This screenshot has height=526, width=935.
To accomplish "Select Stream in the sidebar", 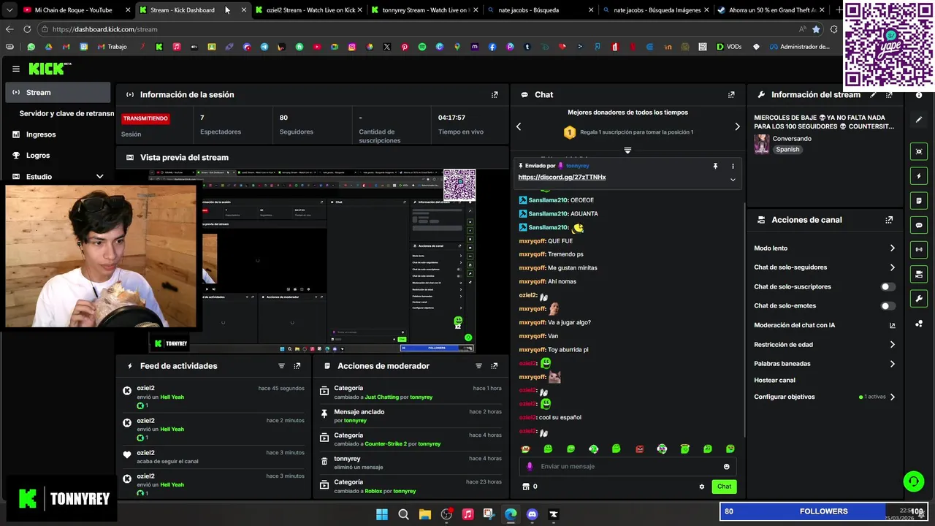I will (x=58, y=93).
